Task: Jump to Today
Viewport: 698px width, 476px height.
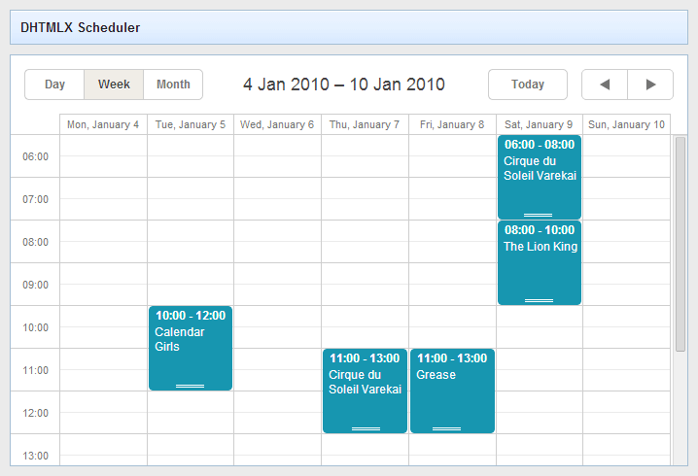Action: 527,85
